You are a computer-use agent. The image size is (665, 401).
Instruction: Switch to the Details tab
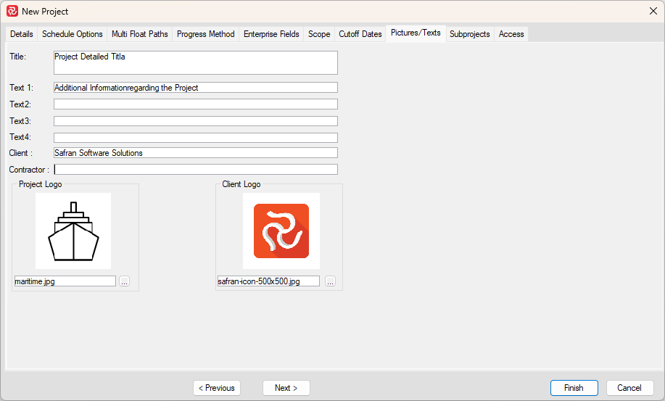pyautogui.click(x=22, y=34)
